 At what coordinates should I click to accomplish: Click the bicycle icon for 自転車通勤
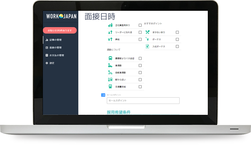click(x=110, y=73)
